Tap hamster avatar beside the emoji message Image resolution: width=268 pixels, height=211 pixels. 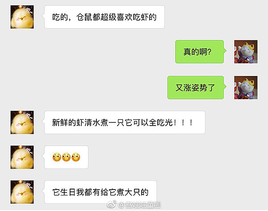click(x=22, y=157)
